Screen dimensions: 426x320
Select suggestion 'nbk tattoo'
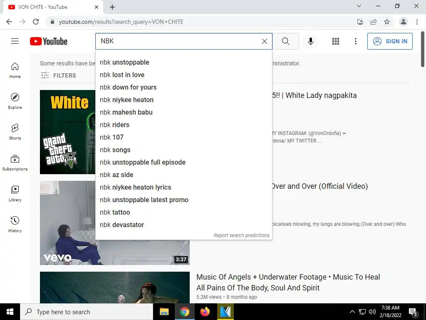click(x=183, y=212)
